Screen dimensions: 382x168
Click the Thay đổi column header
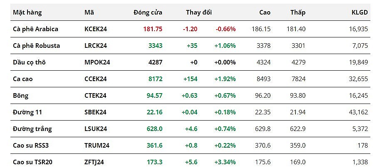coord(198,12)
